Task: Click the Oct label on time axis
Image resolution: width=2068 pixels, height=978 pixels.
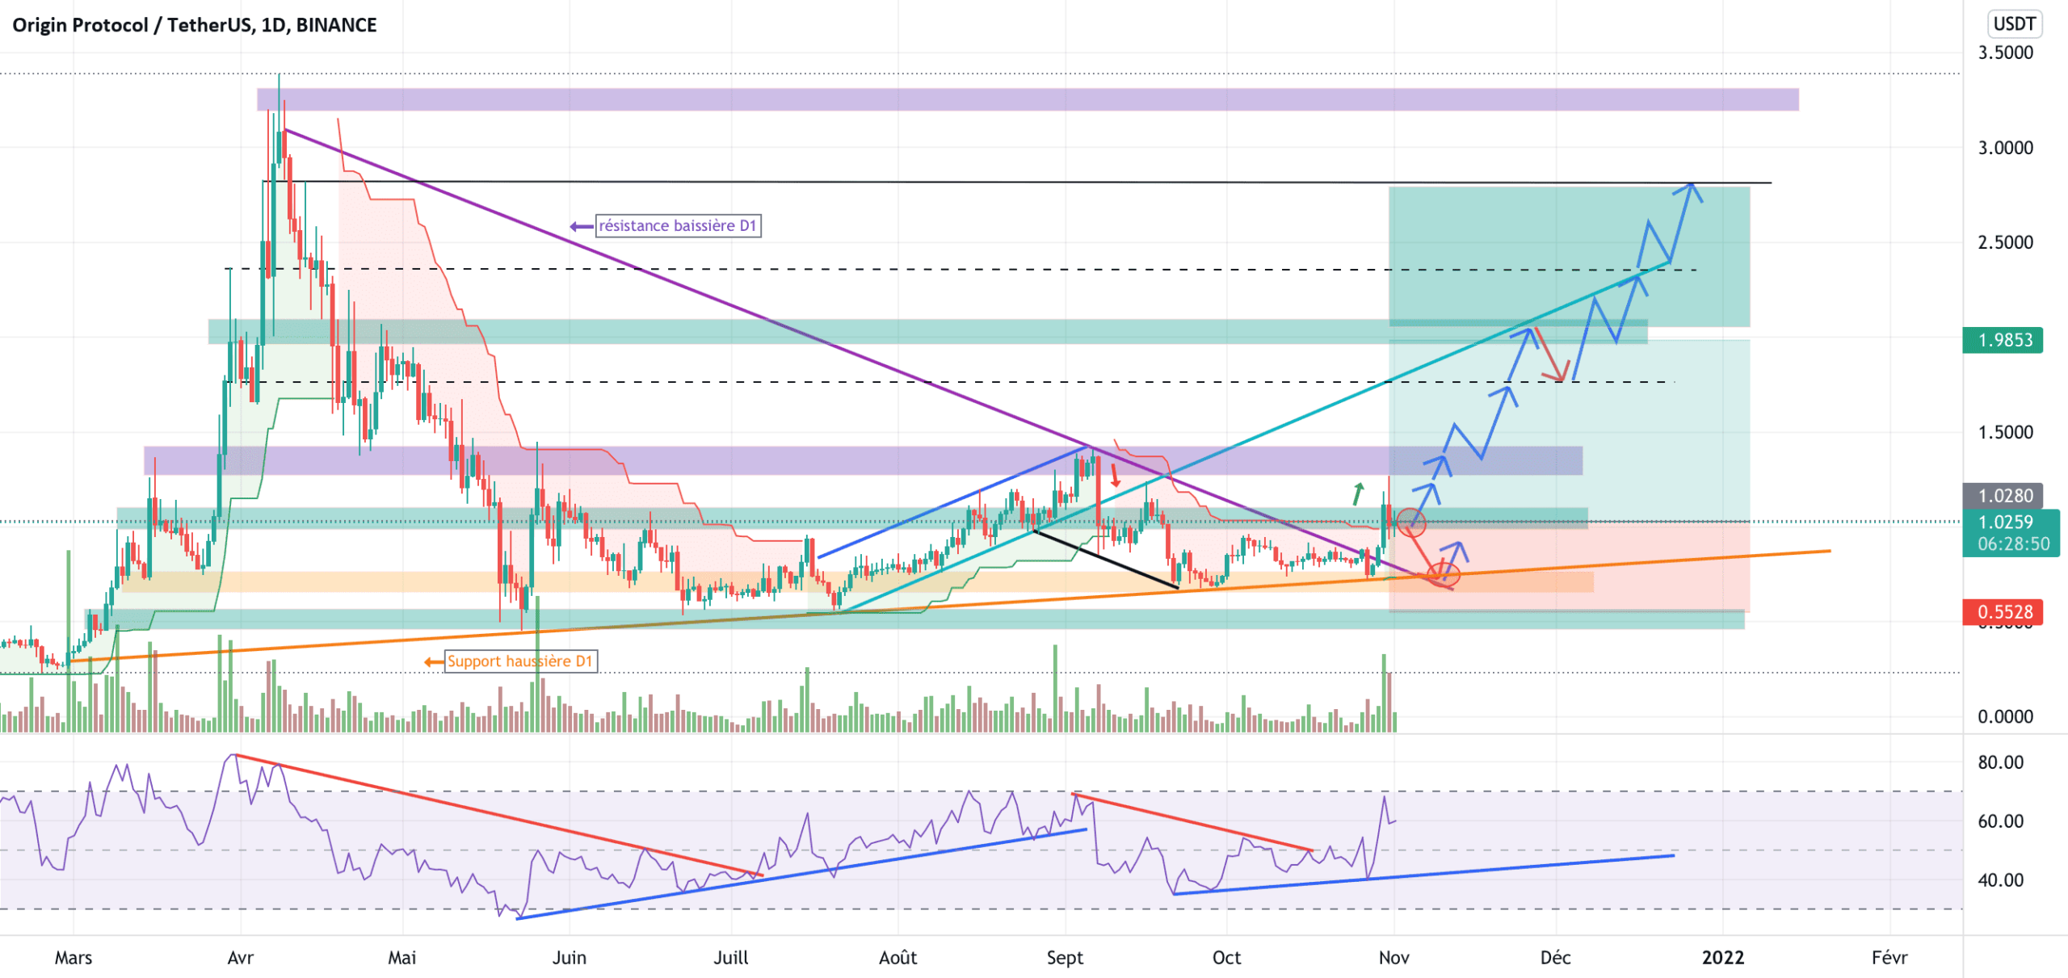Action: (1227, 958)
